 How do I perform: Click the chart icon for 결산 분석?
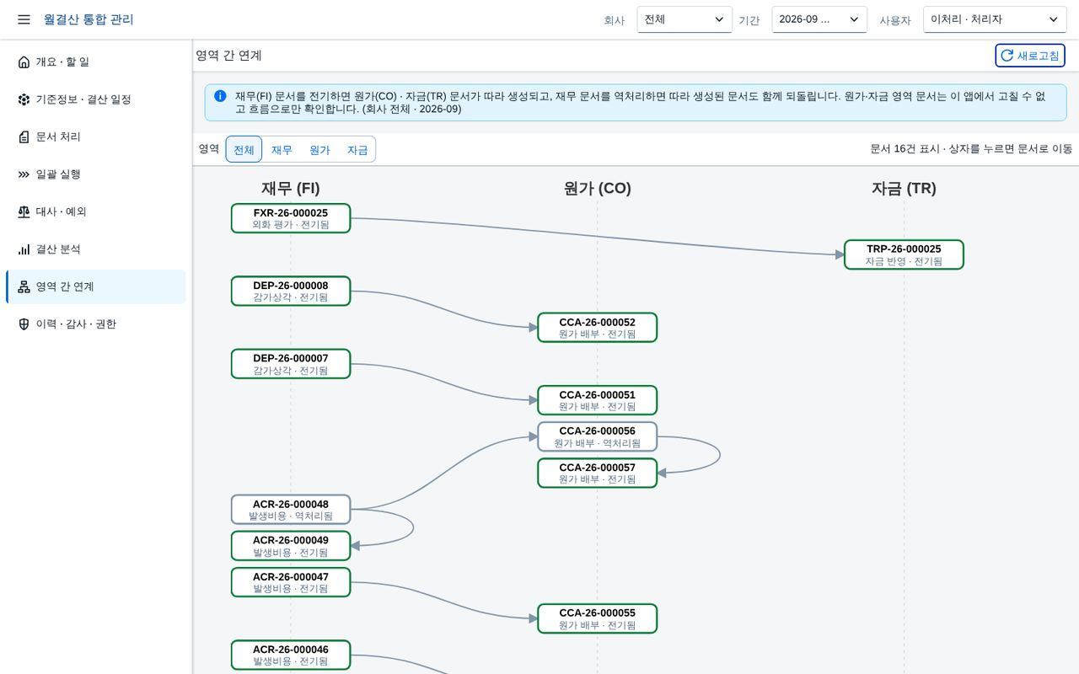24,249
